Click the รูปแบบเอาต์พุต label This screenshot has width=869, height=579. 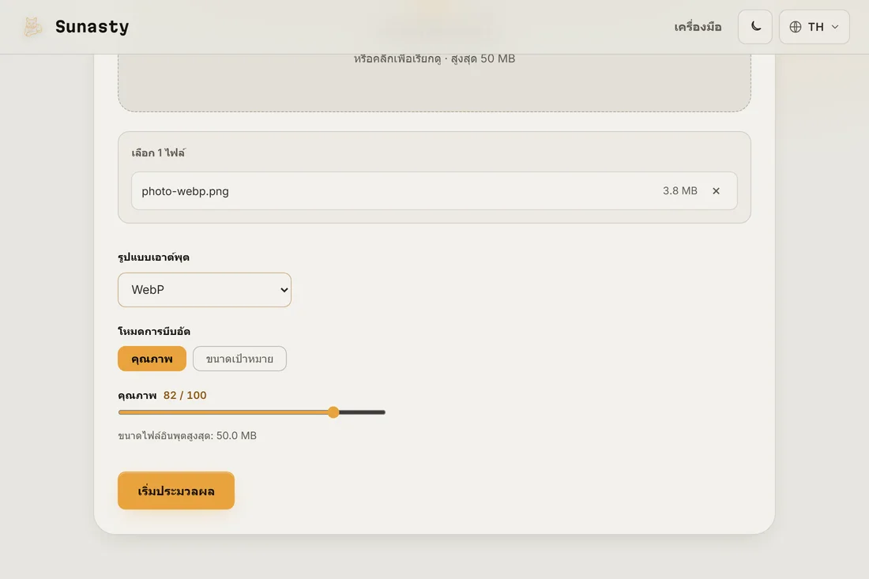pos(153,257)
